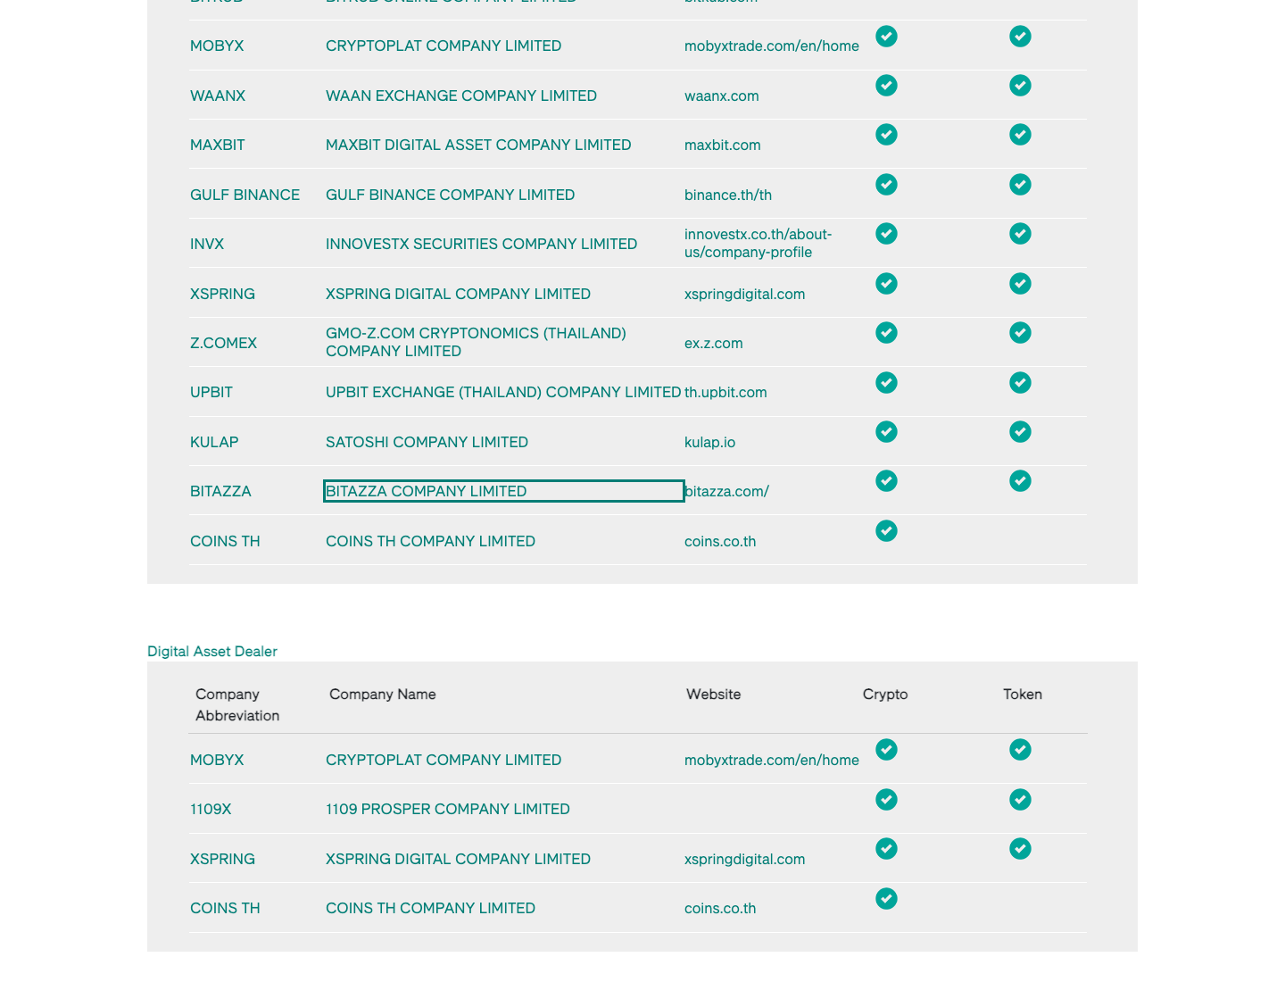
Task: Click the Digital Asset Dealer heading
Action: [x=212, y=651]
